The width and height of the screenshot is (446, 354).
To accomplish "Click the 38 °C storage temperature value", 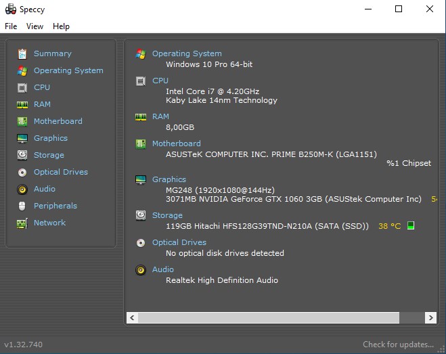I will point(389,226).
